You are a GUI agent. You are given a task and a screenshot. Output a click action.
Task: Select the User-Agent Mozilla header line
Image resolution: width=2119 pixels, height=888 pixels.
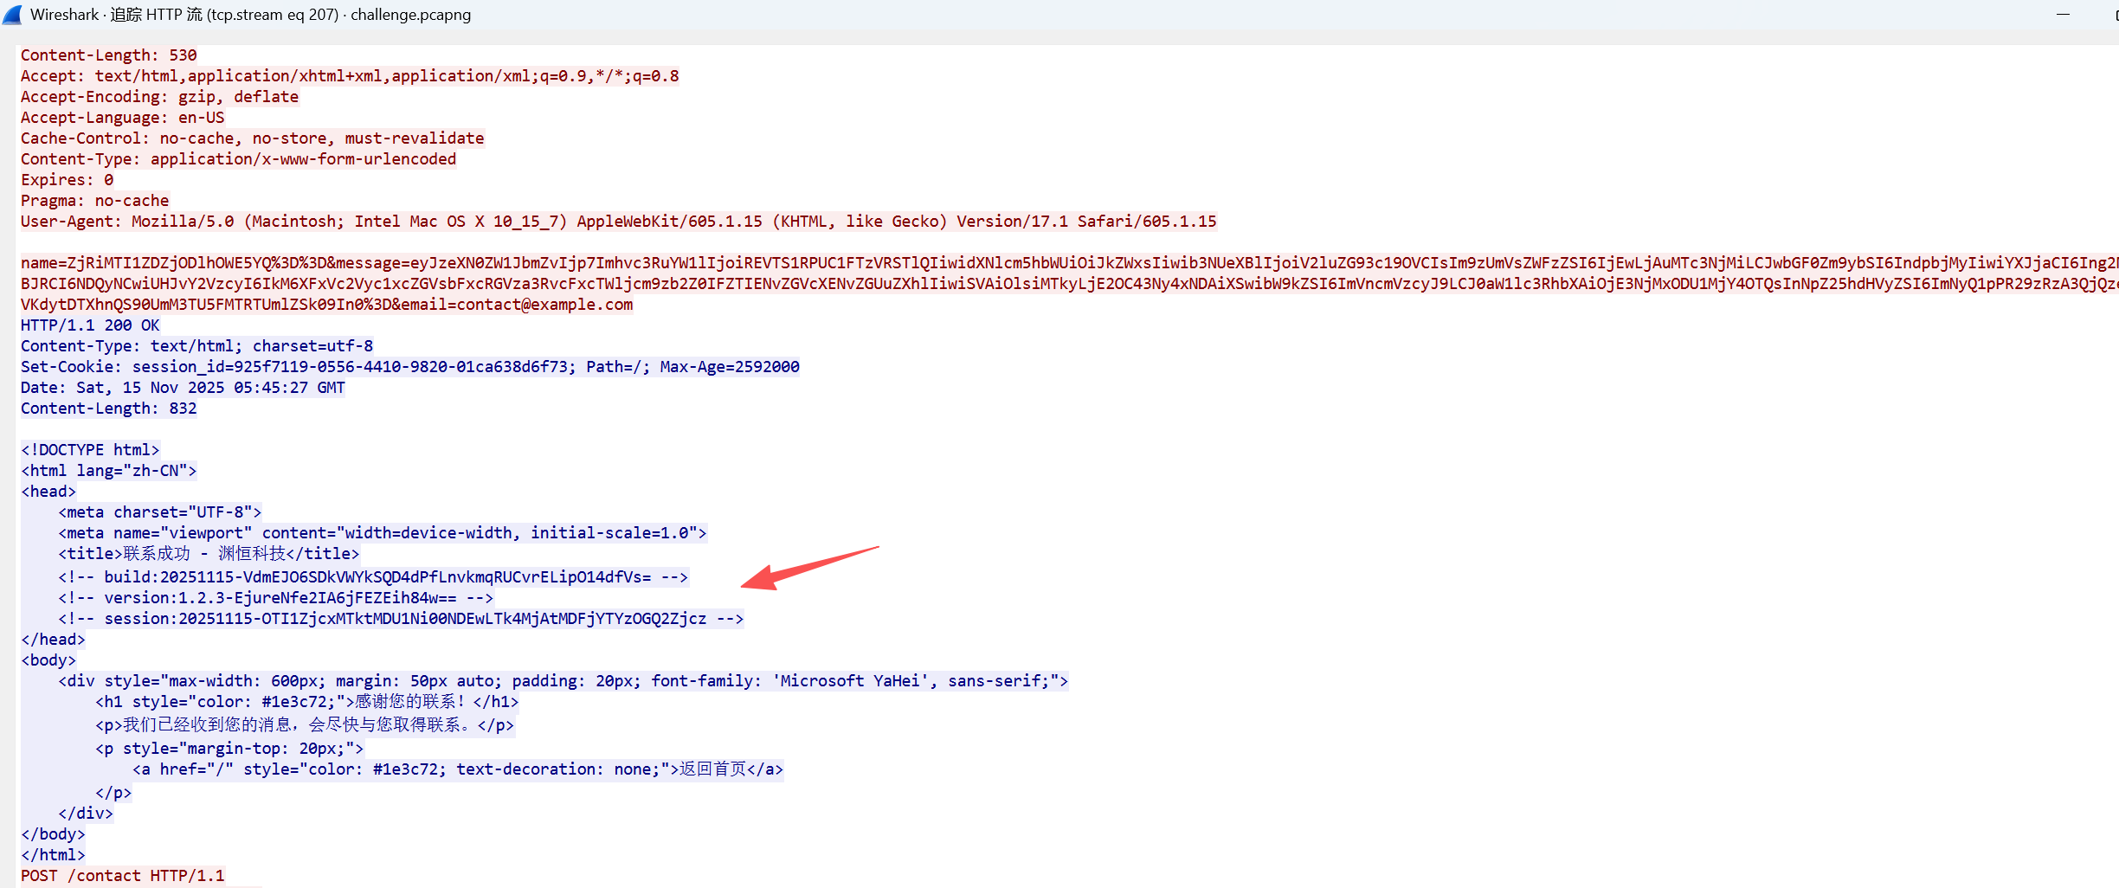click(618, 222)
